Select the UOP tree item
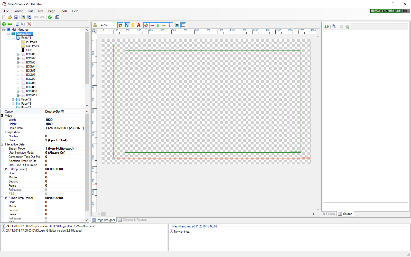Image resolution: width=411 pixels, height=257 pixels. click(29, 50)
